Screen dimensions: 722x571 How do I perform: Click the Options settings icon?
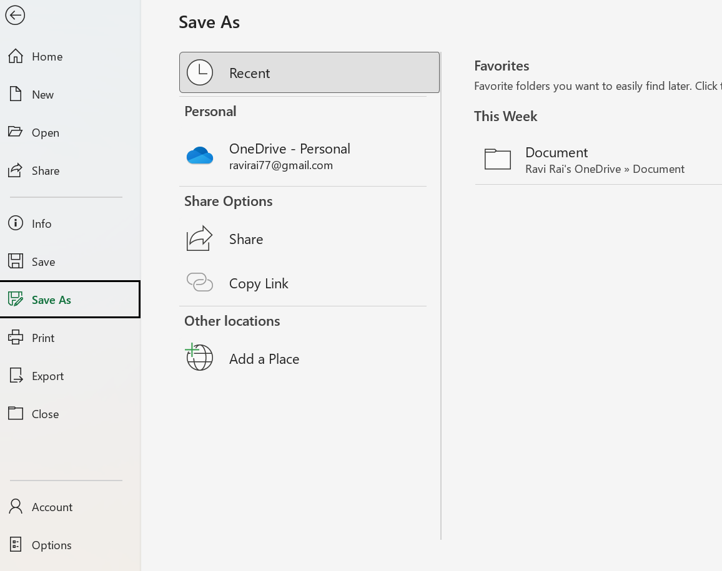click(16, 544)
